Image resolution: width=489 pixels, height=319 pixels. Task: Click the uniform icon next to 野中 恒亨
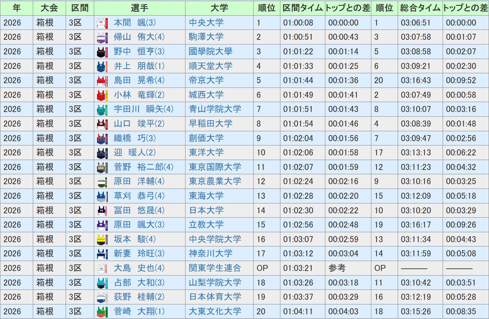pyautogui.click(x=102, y=52)
